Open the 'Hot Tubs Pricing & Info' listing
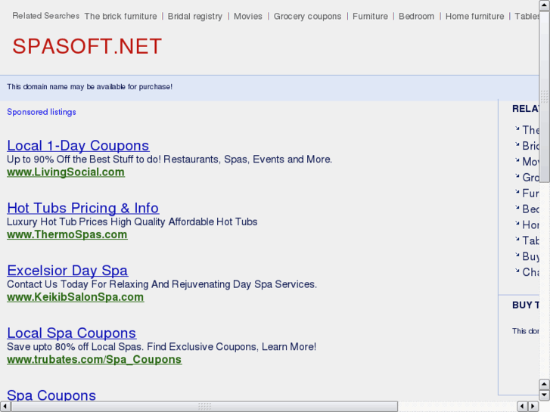Image resolution: width=550 pixels, height=412 pixels. point(82,208)
